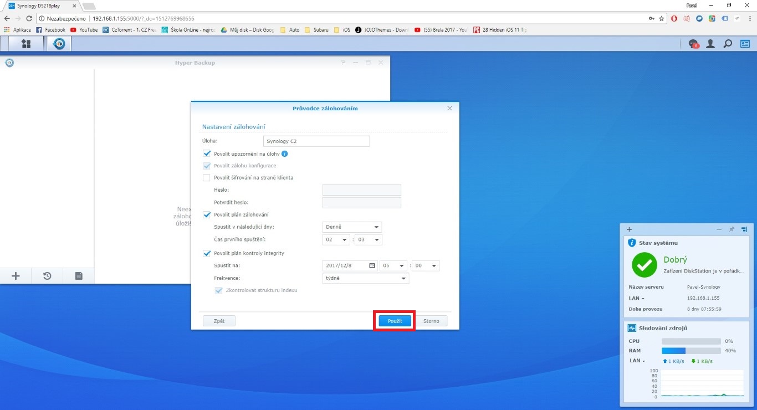This screenshot has width=757, height=410.
Task: Open the notifications chat bubble icon
Action: tap(693, 44)
